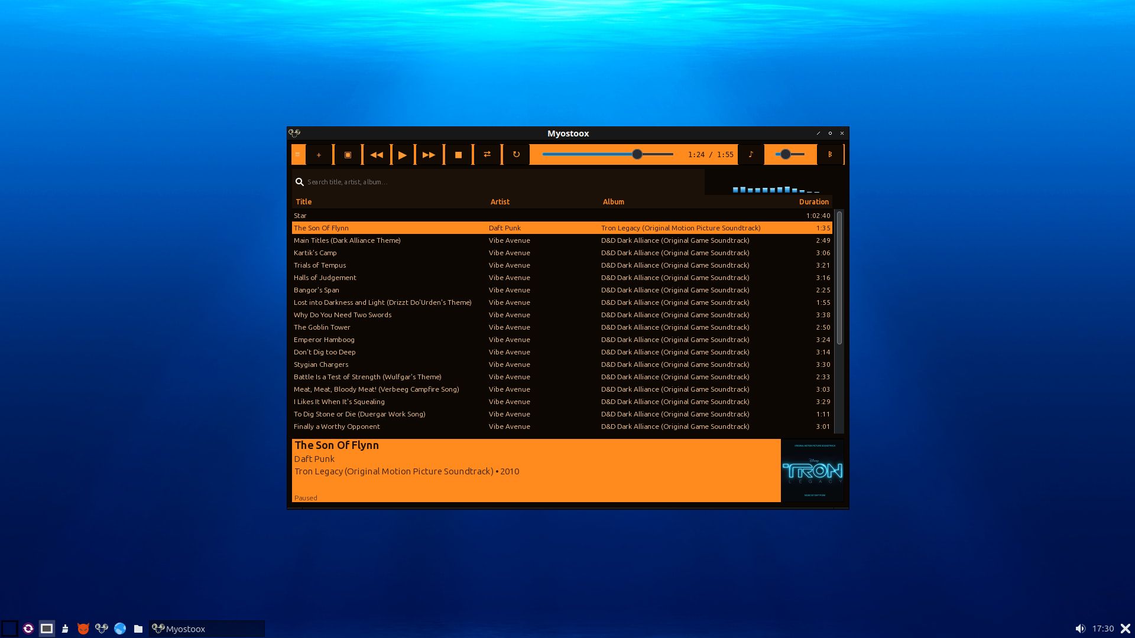The width and height of the screenshot is (1135, 638).
Task: Open the orange devil-face taskbar icon
Action: (x=83, y=629)
